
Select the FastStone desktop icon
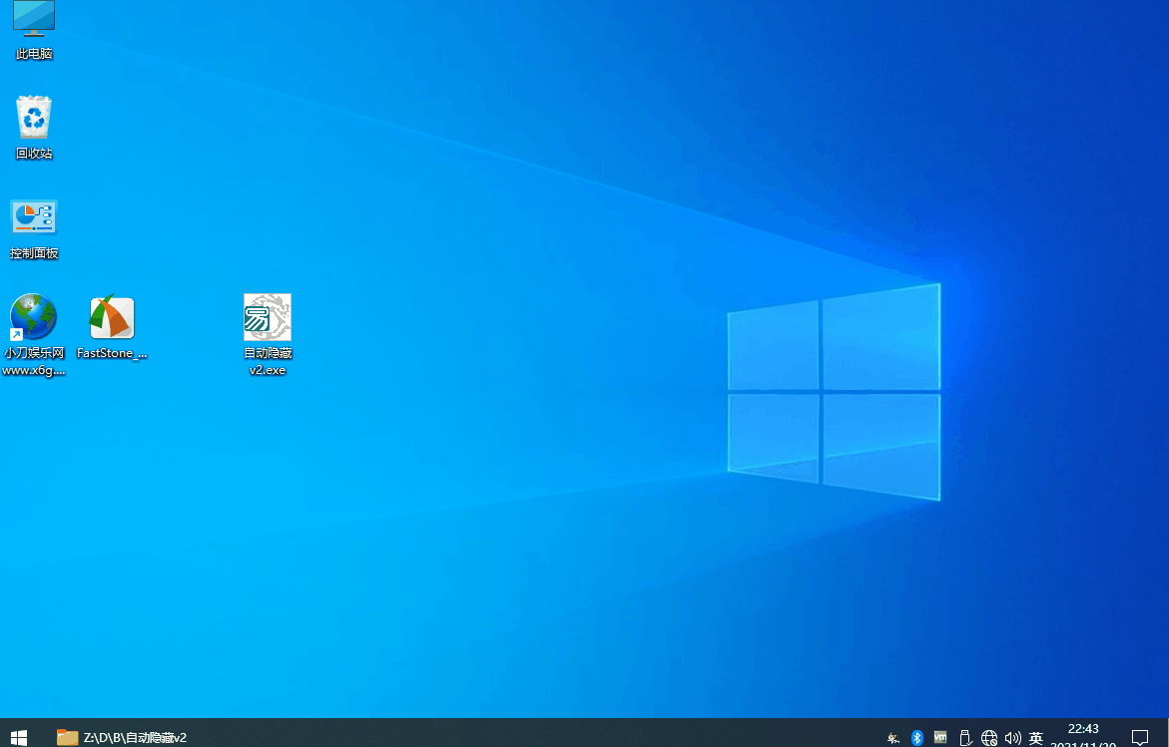tap(112, 326)
